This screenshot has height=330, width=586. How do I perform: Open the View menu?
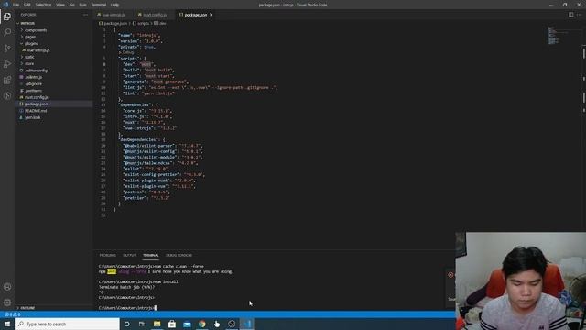pos(60,5)
